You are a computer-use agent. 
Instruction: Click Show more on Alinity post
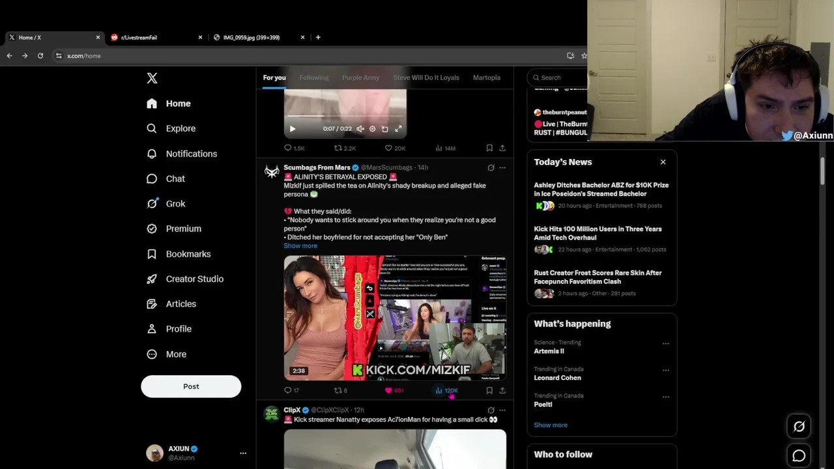tap(300, 246)
